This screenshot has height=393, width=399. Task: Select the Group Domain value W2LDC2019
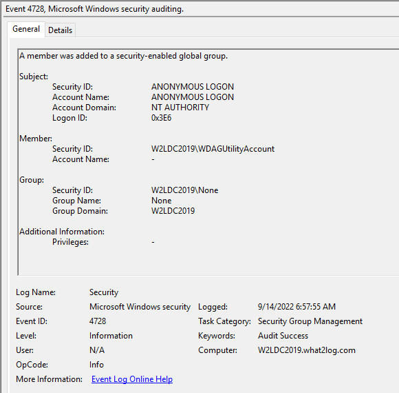pos(173,211)
